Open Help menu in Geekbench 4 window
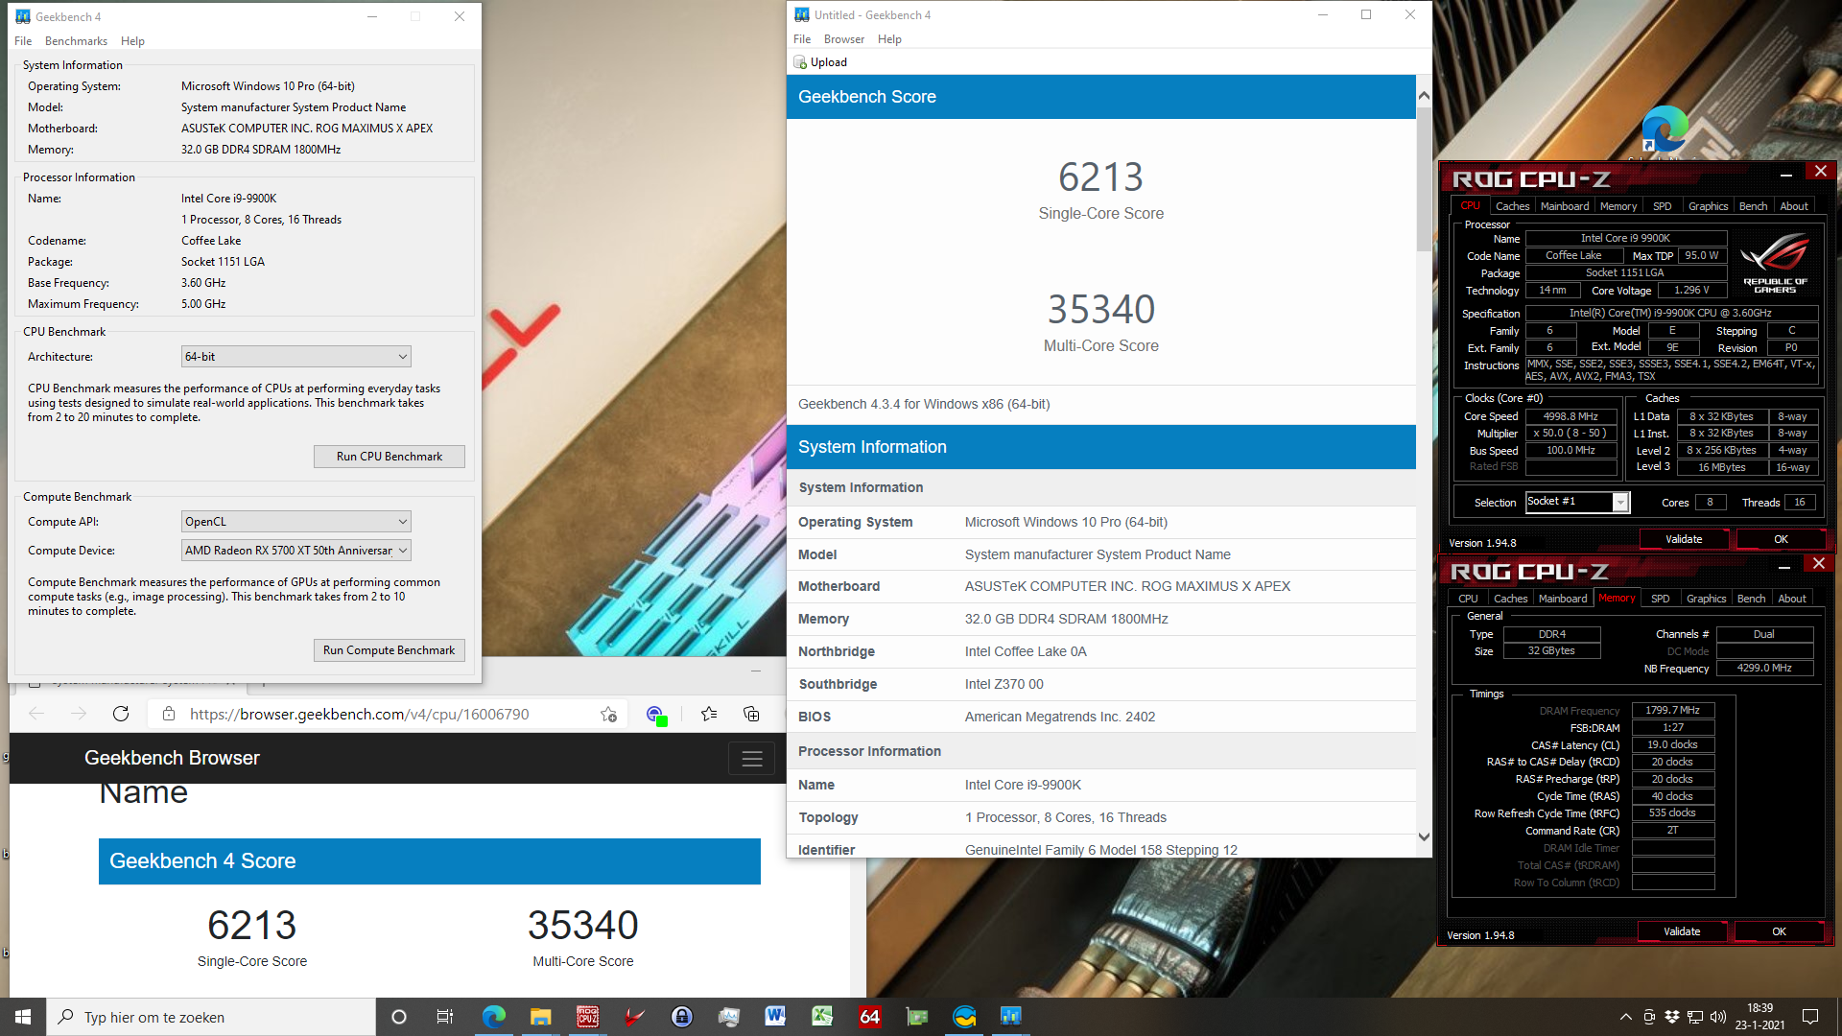Image resolution: width=1842 pixels, height=1036 pixels. click(132, 41)
